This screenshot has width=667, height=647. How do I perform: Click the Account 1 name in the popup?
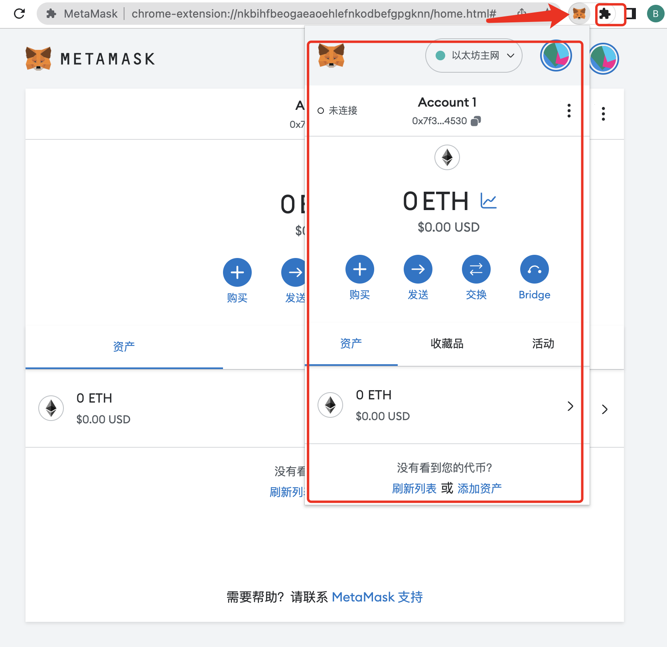pos(447,103)
